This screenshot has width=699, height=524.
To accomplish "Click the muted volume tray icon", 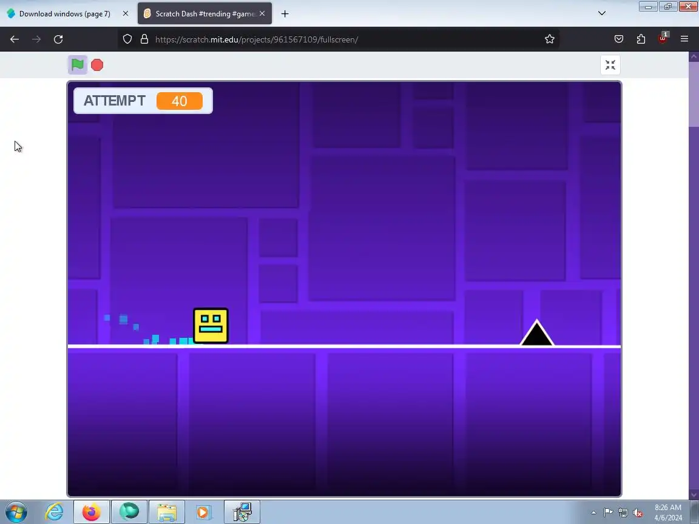I will click(638, 512).
